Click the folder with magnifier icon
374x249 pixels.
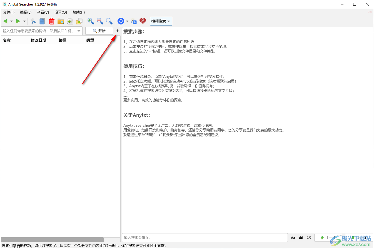click(61, 21)
